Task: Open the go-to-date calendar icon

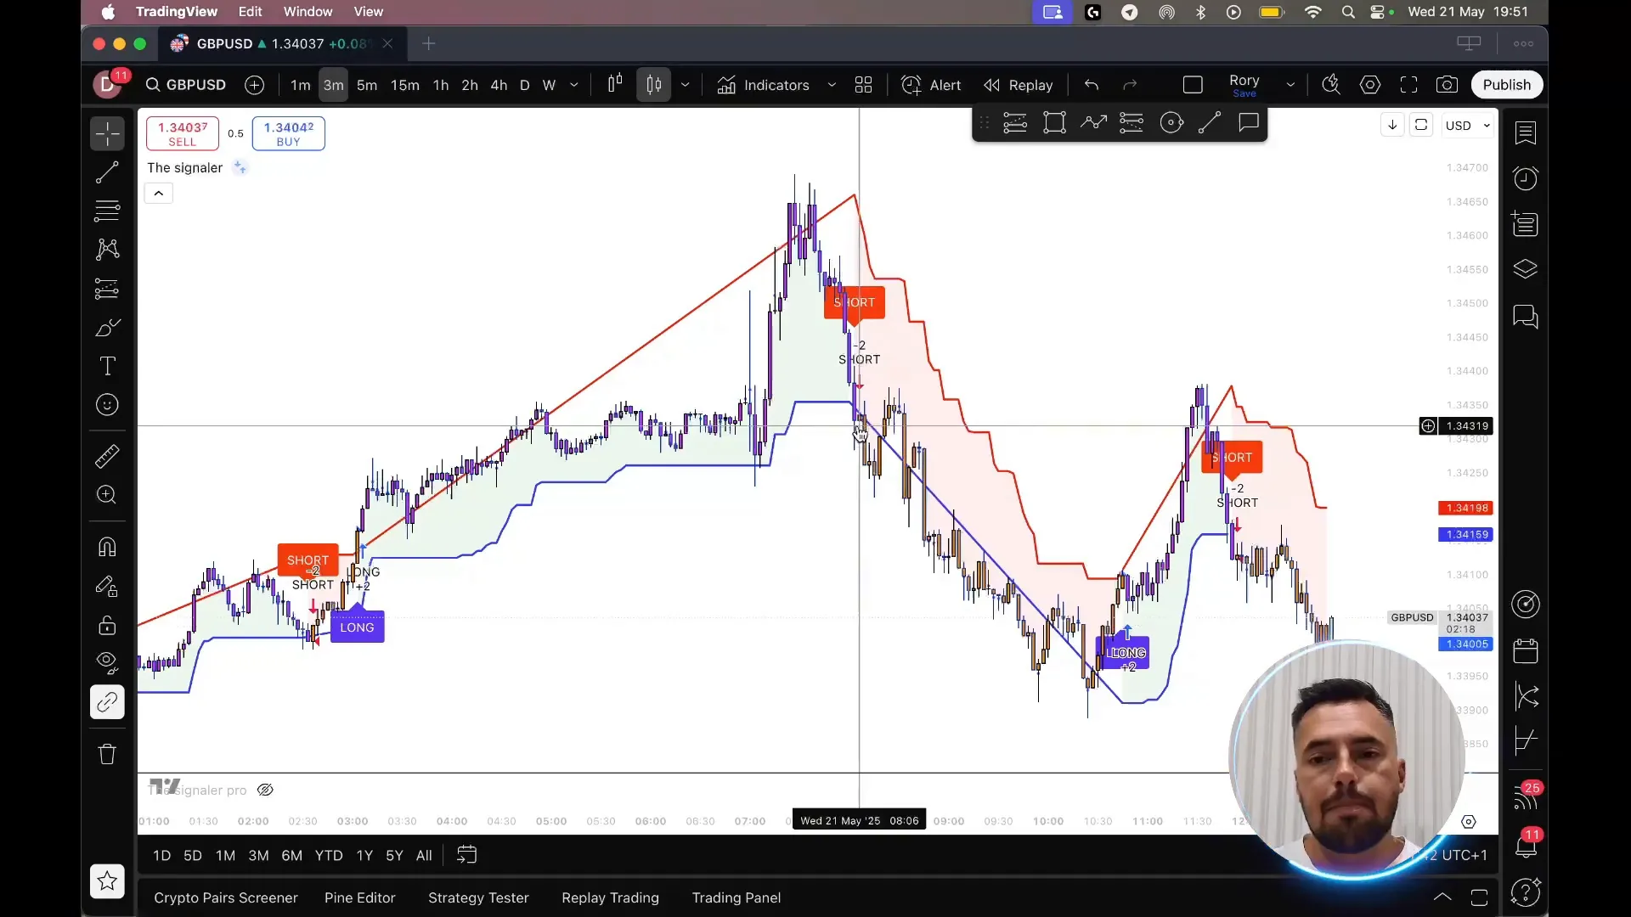Action: tap(466, 855)
